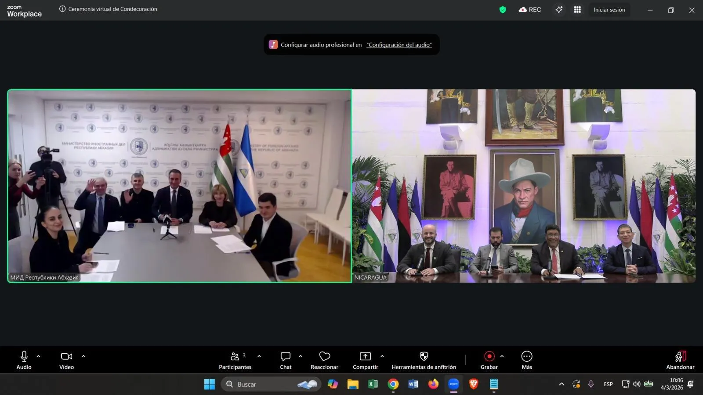Click the Iniciar sesión button
This screenshot has height=395, width=703.
[609, 10]
